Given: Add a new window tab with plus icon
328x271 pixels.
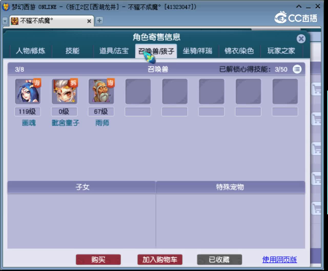Looking at the screenshot, I should [99, 21].
